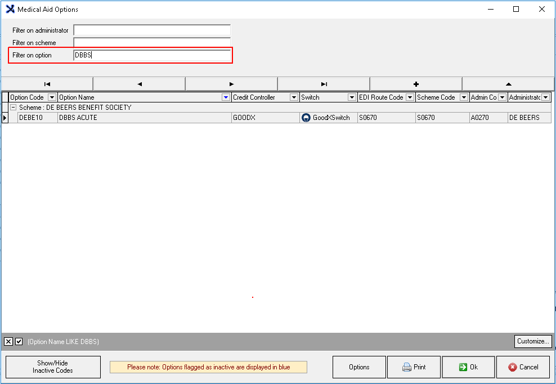Click the Filter on scheme field
This screenshot has height=384, width=556.
click(x=152, y=43)
